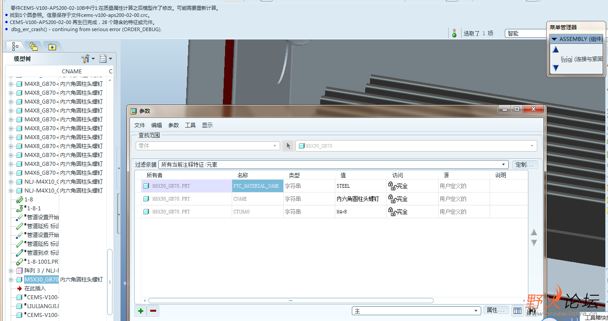Select the PTC_MATERIAL_NAME name cell
The height and width of the screenshot is (321, 608).
coord(258,186)
